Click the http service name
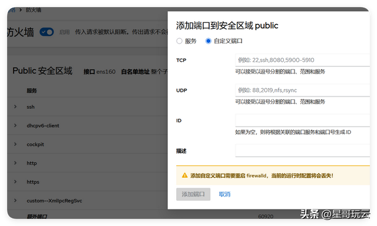 pyautogui.click(x=32, y=163)
